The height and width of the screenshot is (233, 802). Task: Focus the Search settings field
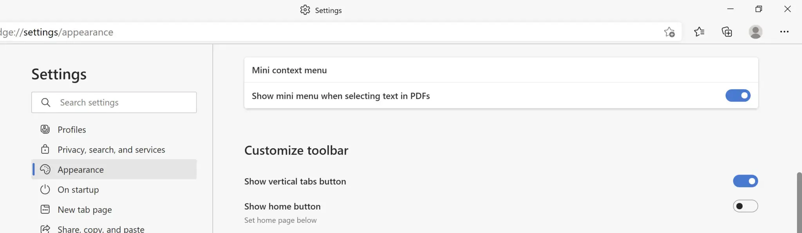click(x=114, y=102)
